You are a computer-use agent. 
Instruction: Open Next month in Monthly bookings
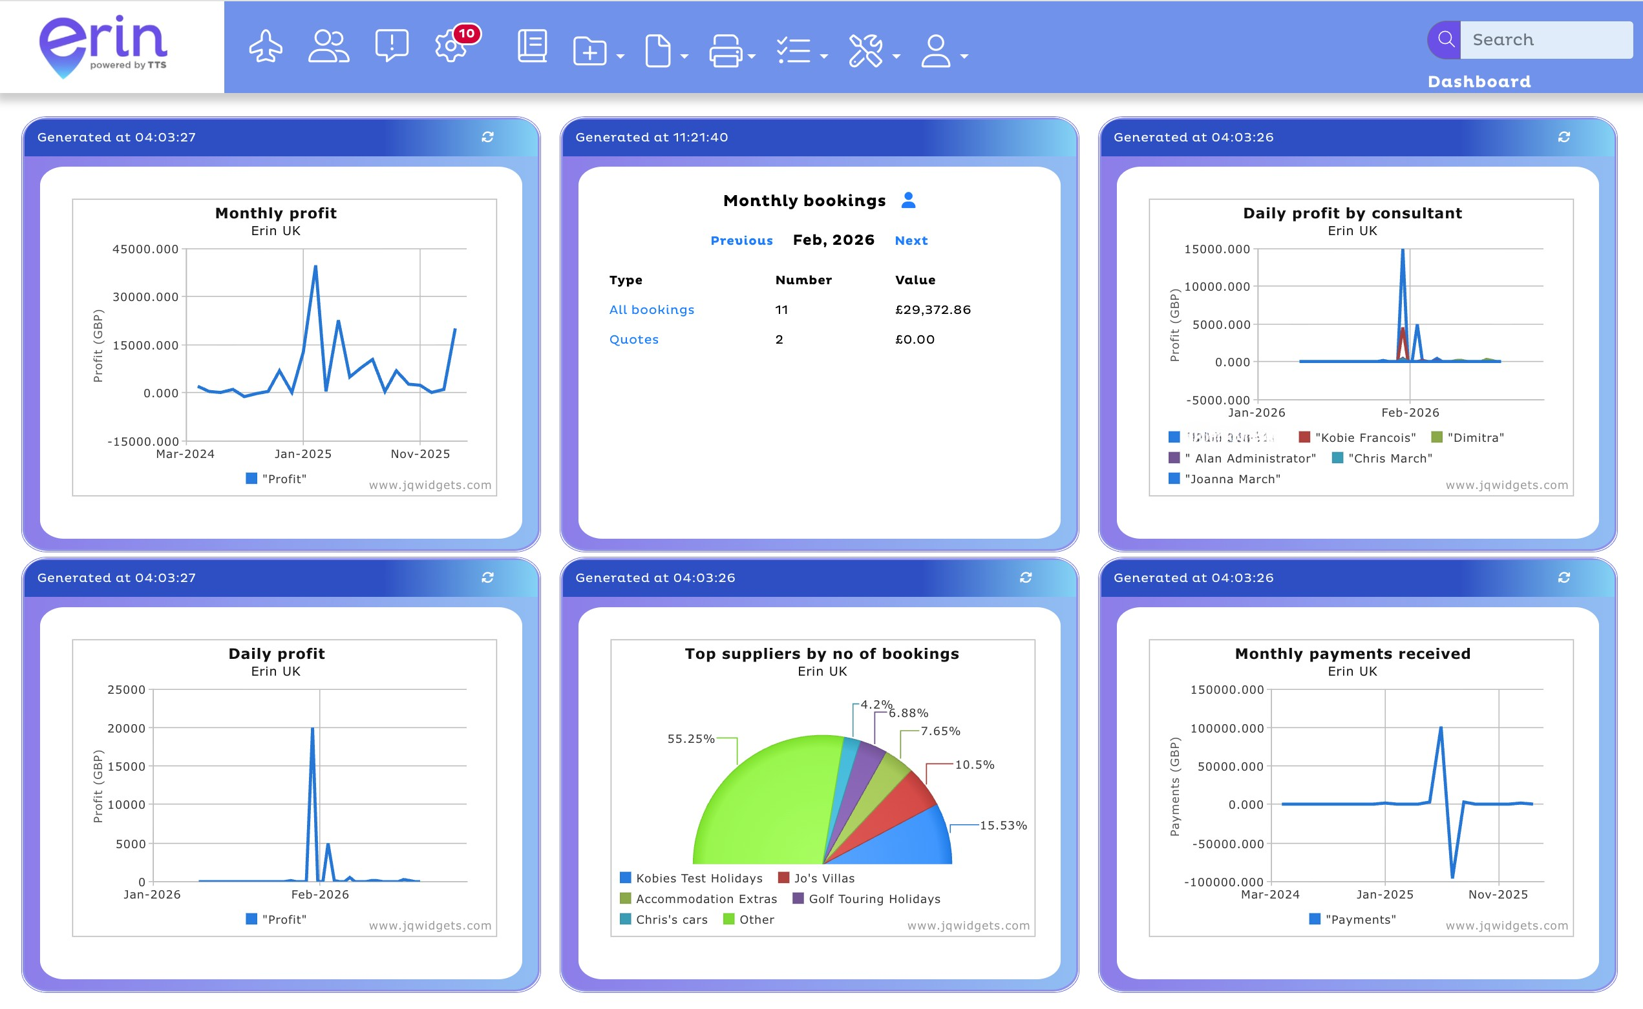pyautogui.click(x=911, y=240)
